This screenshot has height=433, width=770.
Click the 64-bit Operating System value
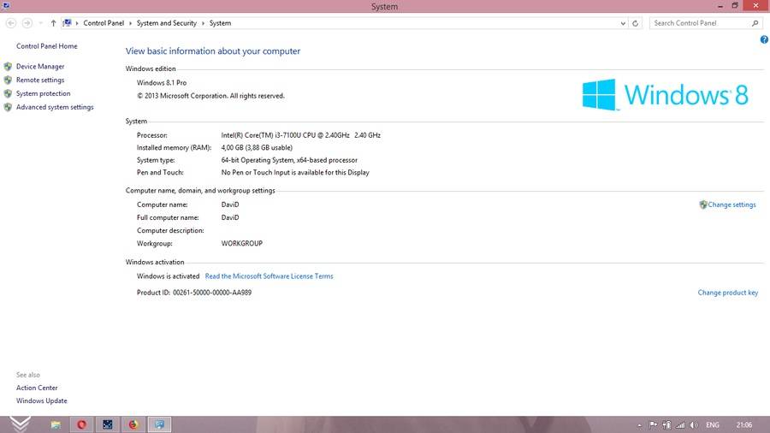pos(289,160)
